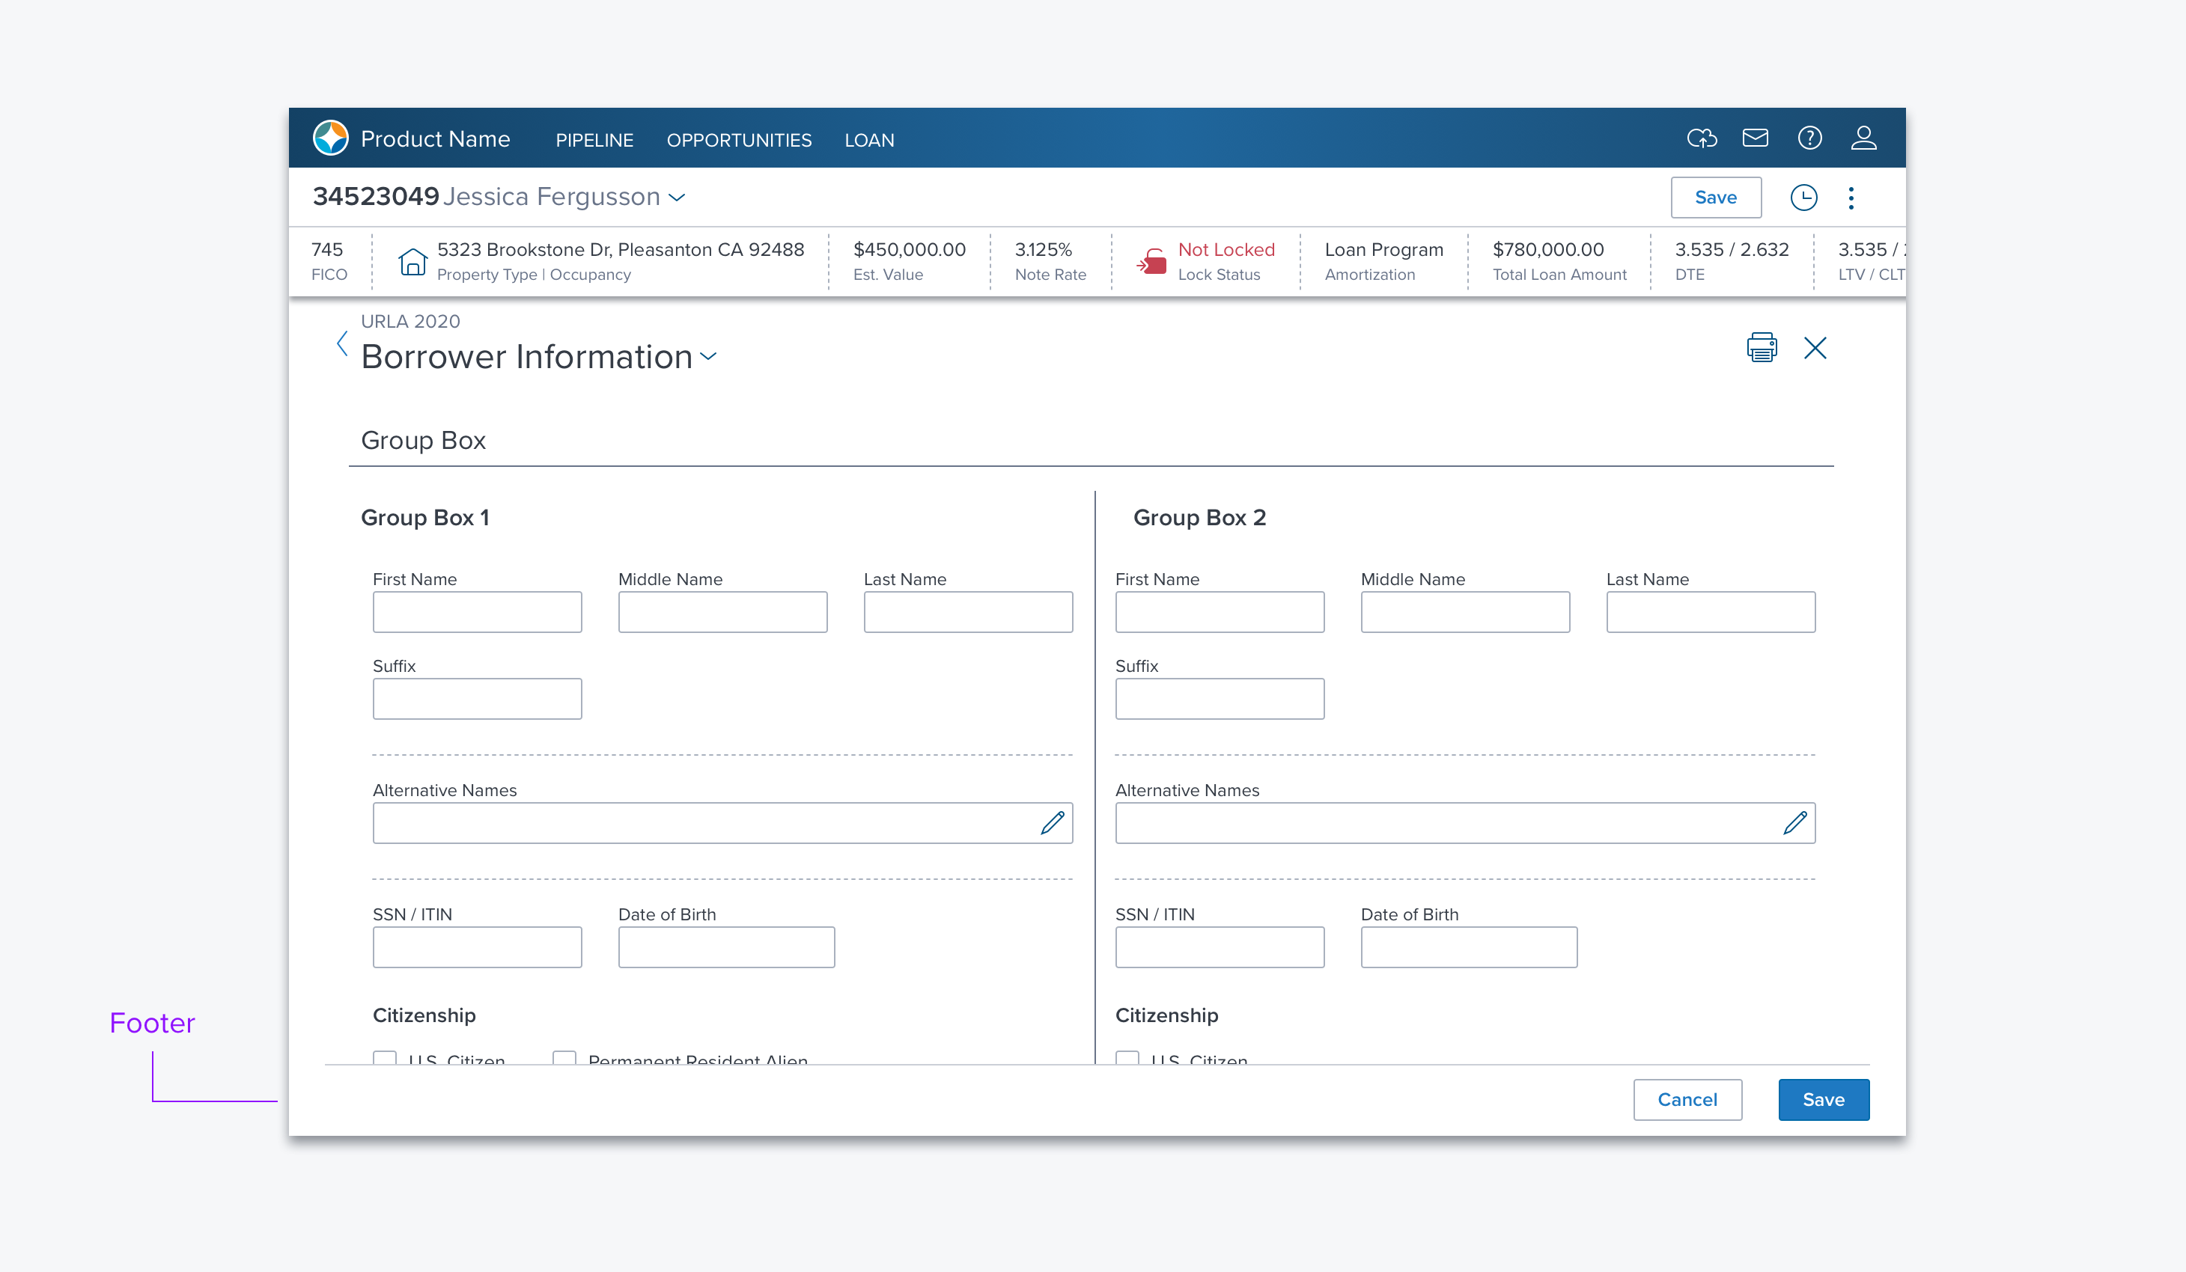Click the 3.535 / 2.632 DTE value

pyautogui.click(x=1732, y=250)
